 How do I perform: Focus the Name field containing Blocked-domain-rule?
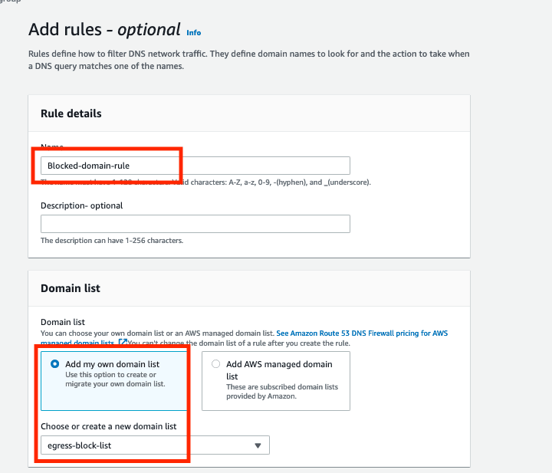[195, 166]
